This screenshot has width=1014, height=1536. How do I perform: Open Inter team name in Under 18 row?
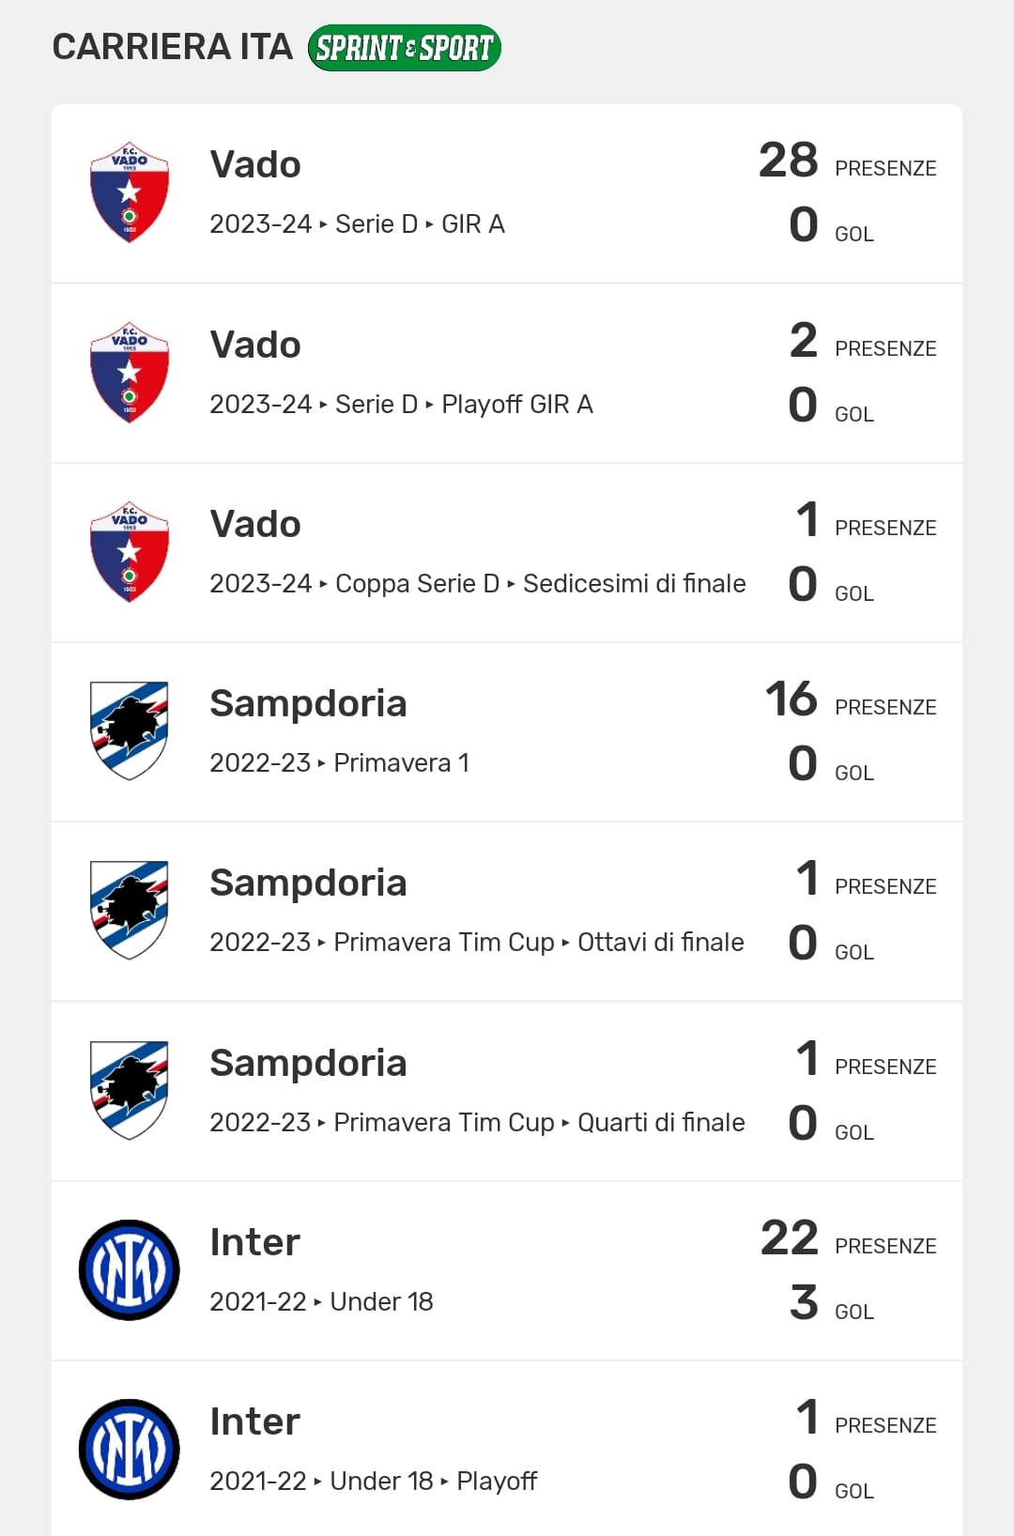point(254,1243)
